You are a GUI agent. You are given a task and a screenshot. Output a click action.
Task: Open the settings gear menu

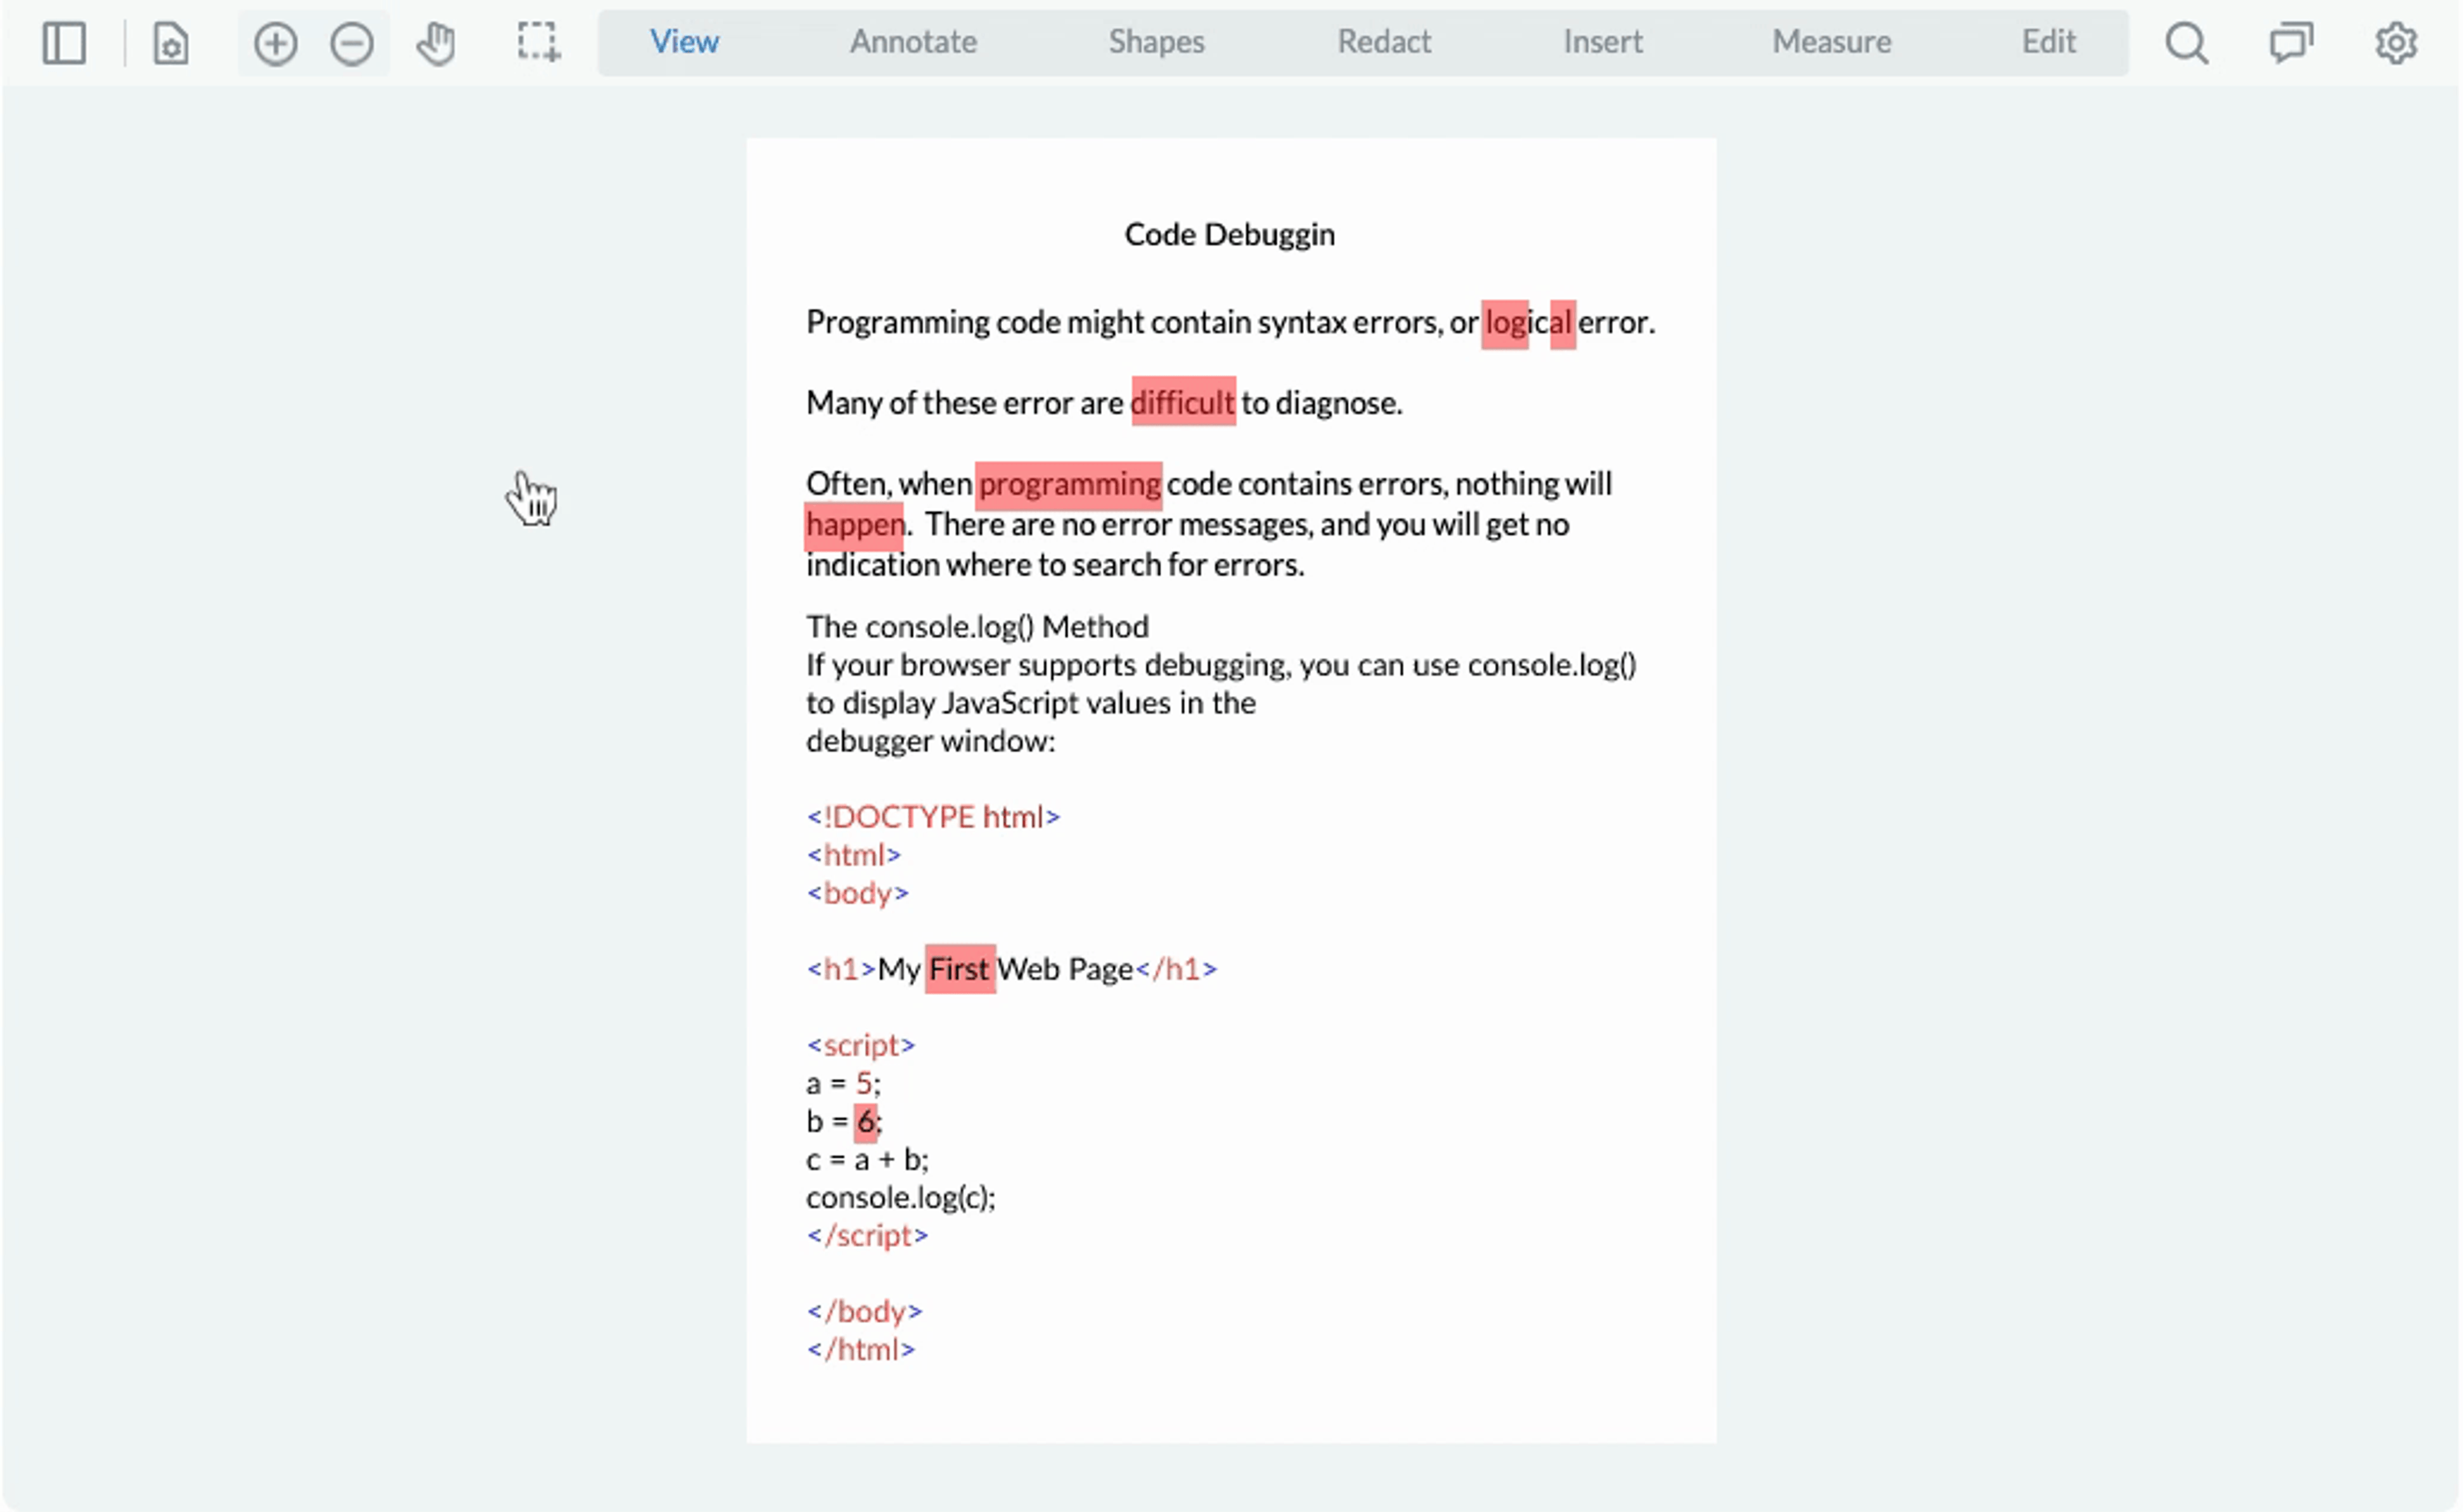2395,43
